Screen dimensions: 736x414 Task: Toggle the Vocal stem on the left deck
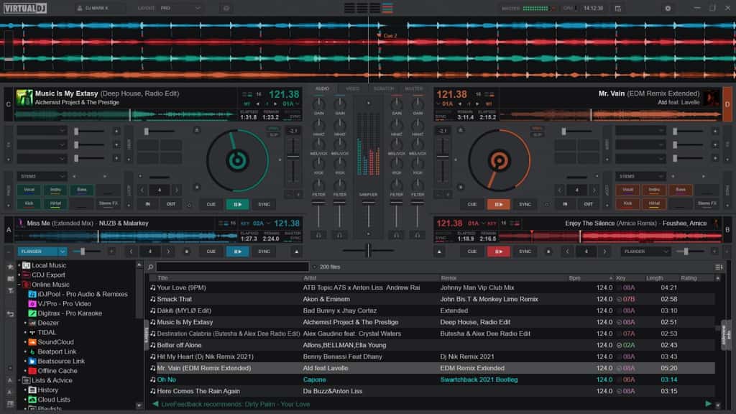pyautogui.click(x=28, y=188)
